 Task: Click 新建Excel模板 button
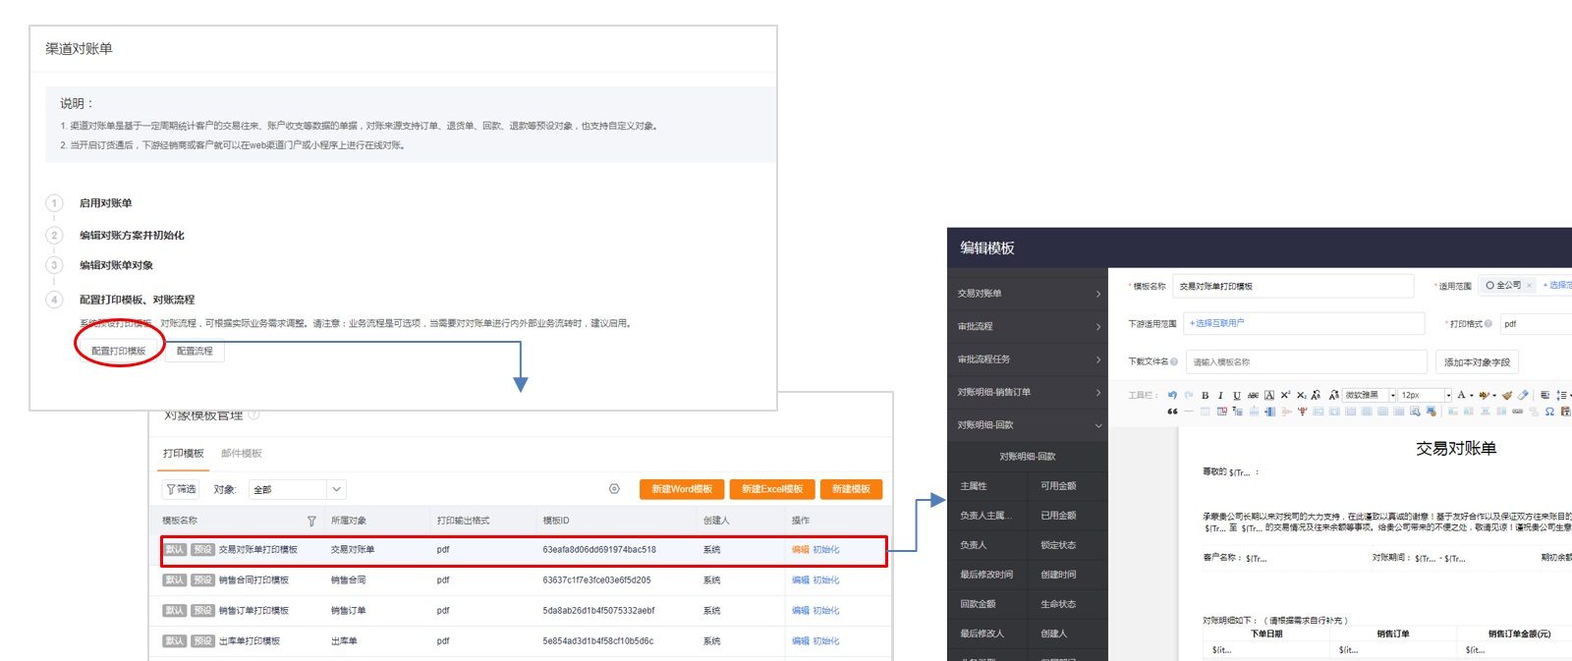(x=772, y=489)
